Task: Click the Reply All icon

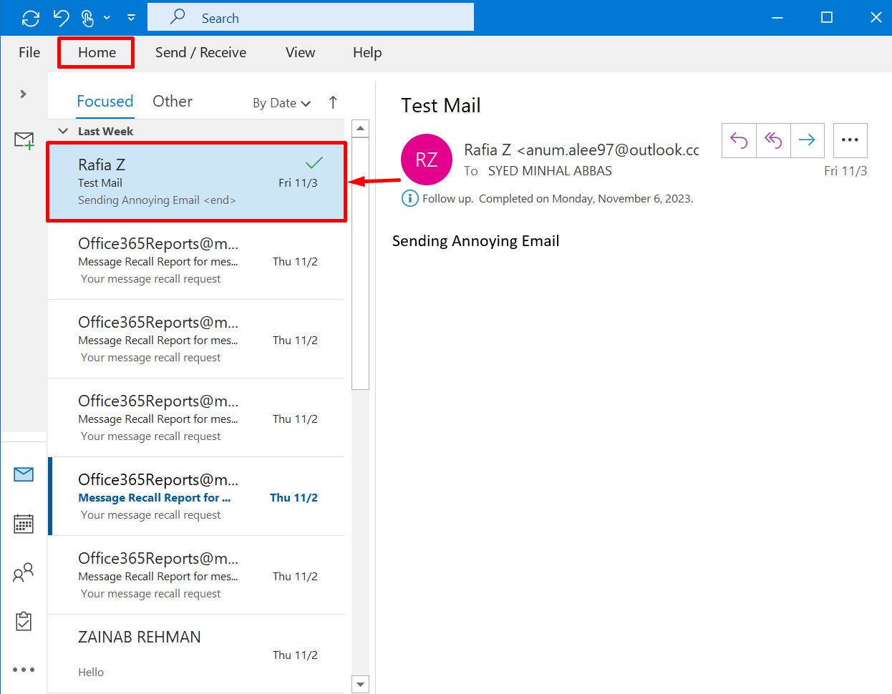Action: click(773, 140)
